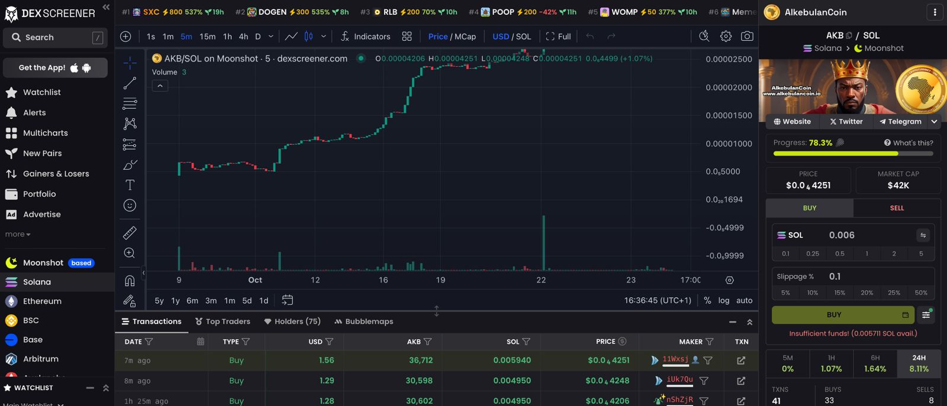Select the pattern drawing tool
Image resolution: width=947 pixels, height=406 pixels.
click(130, 124)
